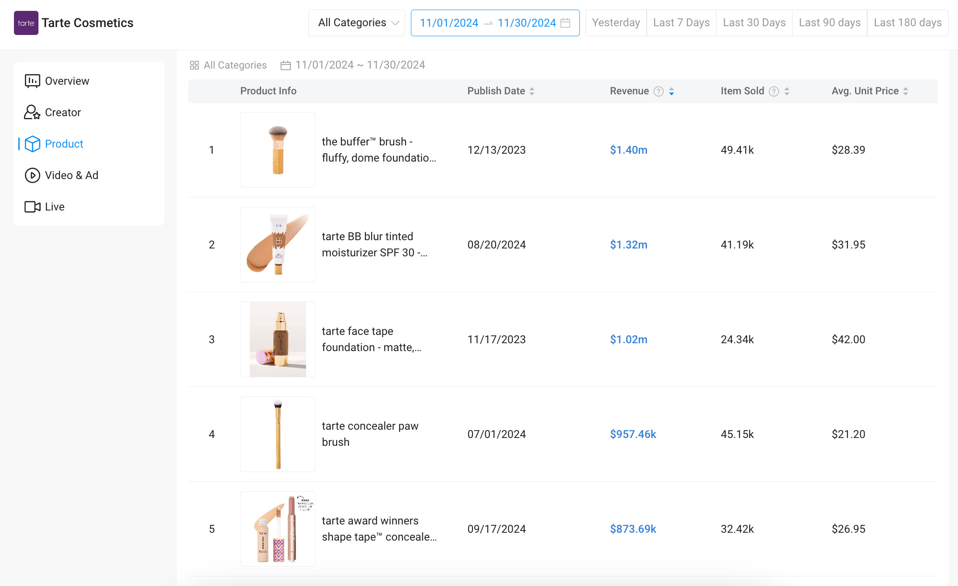Open the Overview dashboard icon
The height and width of the screenshot is (586, 958).
coord(32,81)
